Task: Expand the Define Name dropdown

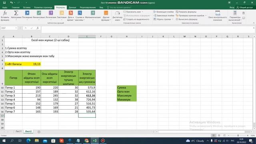Action: tap(142, 12)
